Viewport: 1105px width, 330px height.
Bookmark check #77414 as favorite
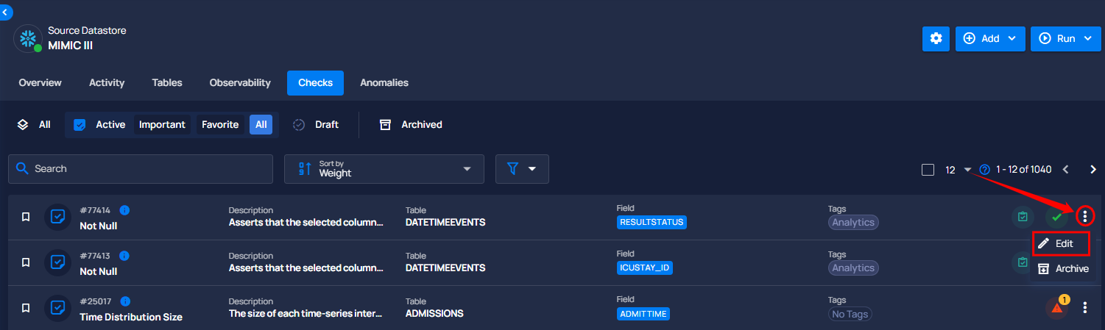point(26,218)
